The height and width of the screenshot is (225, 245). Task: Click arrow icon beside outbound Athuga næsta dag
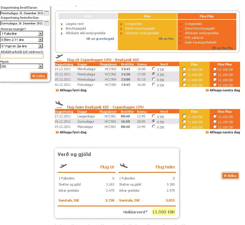pyautogui.click(x=207, y=90)
